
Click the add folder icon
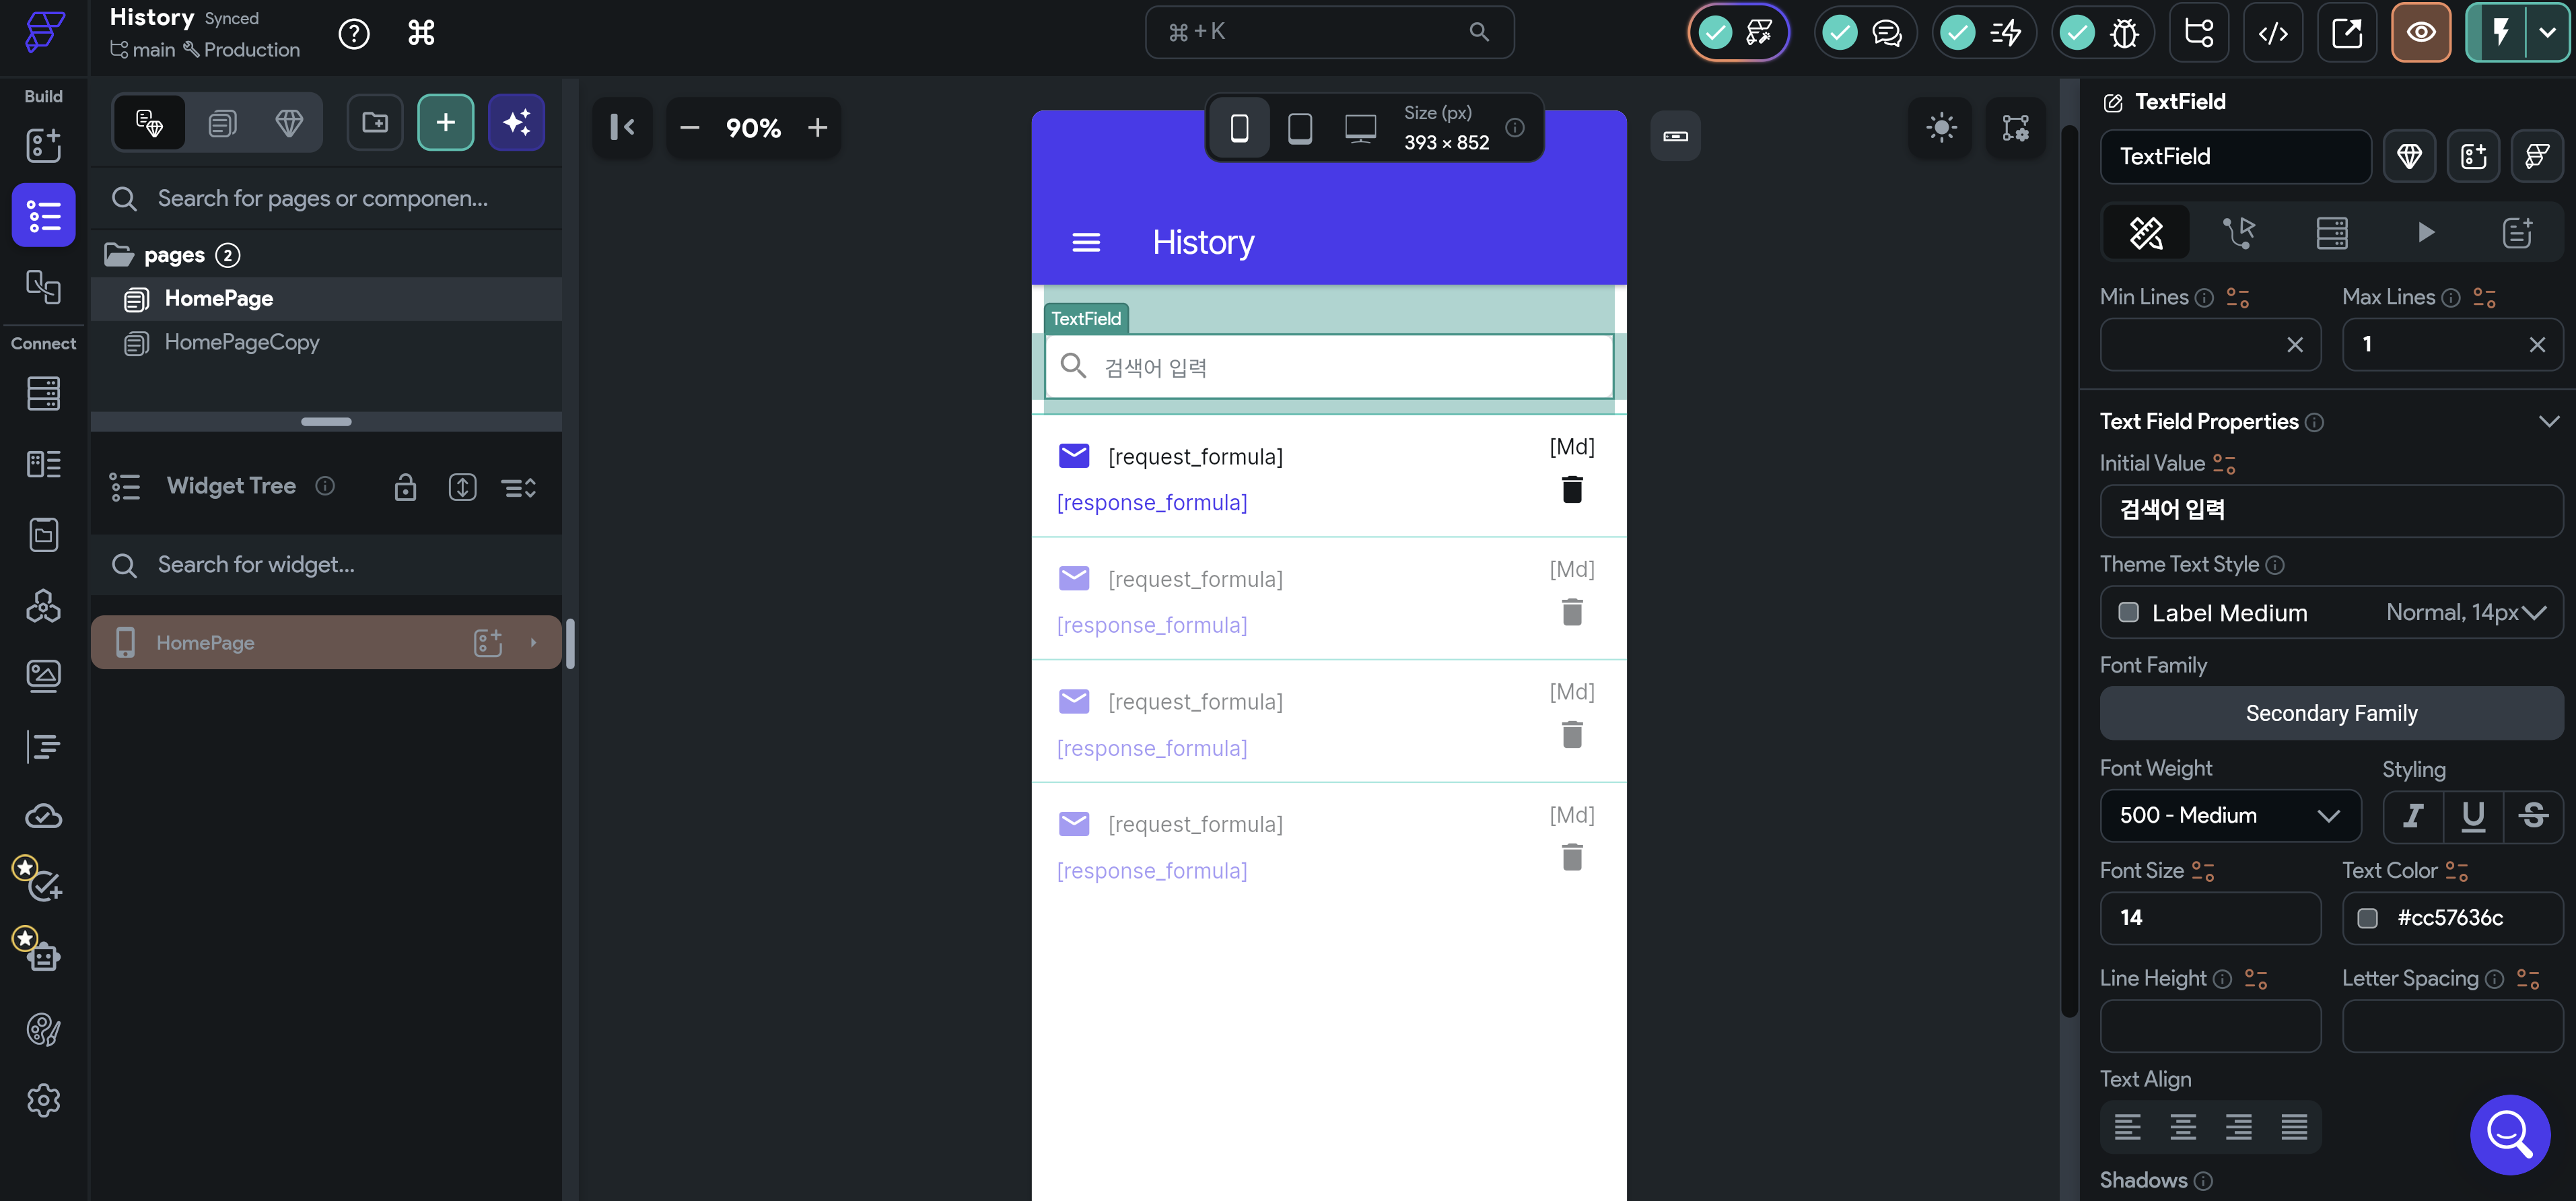[x=375, y=123]
